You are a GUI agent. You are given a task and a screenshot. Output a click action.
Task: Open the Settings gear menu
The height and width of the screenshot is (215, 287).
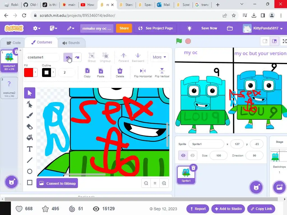pos(37,28)
